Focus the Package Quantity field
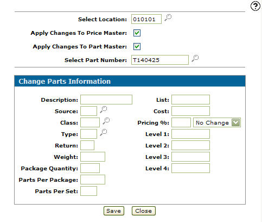Viewport: 262px width, 222px height. 90,168
